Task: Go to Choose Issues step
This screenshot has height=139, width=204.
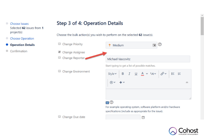Action: pyautogui.click(x=19, y=24)
